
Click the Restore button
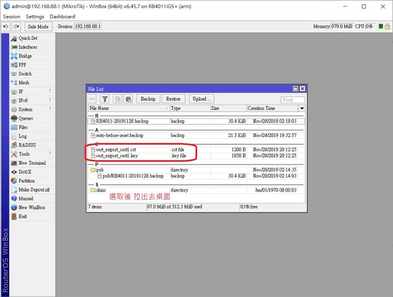tap(173, 99)
